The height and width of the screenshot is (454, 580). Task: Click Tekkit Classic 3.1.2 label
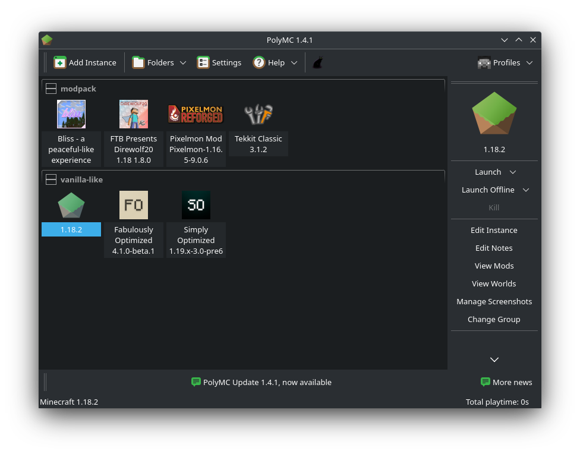258,144
